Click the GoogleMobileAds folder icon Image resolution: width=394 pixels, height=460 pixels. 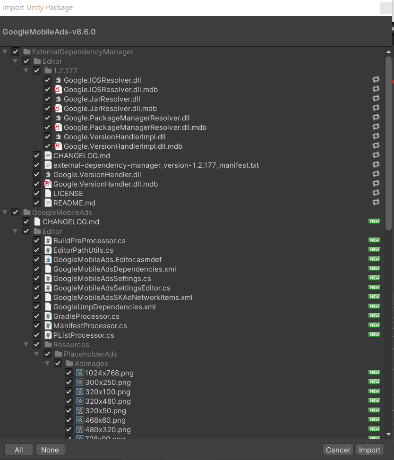click(x=27, y=213)
